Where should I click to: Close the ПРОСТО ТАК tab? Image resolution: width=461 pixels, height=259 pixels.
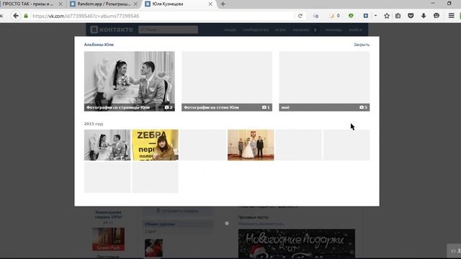[x=61, y=4]
